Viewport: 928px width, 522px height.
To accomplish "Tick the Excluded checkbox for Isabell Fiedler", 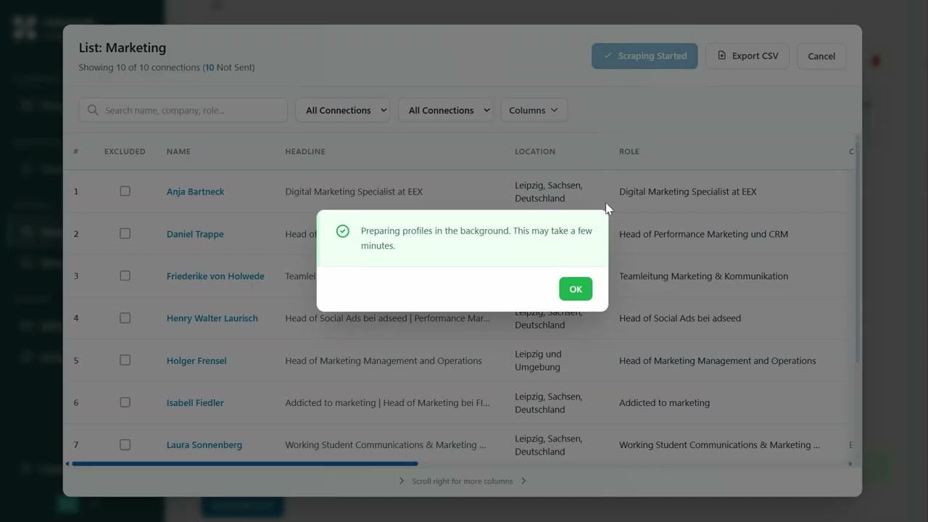I will point(125,402).
